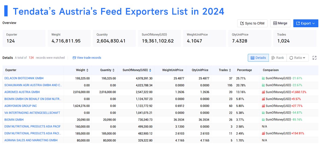The width and height of the screenshot is (320, 144).
Task: Open DSM NUTRITIONAL PRODUCTS ASIA PACIF link
Action: point(33,126)
